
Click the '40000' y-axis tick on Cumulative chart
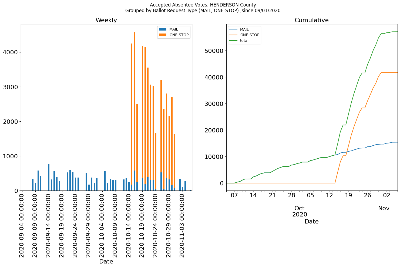[x=214, y=77]
